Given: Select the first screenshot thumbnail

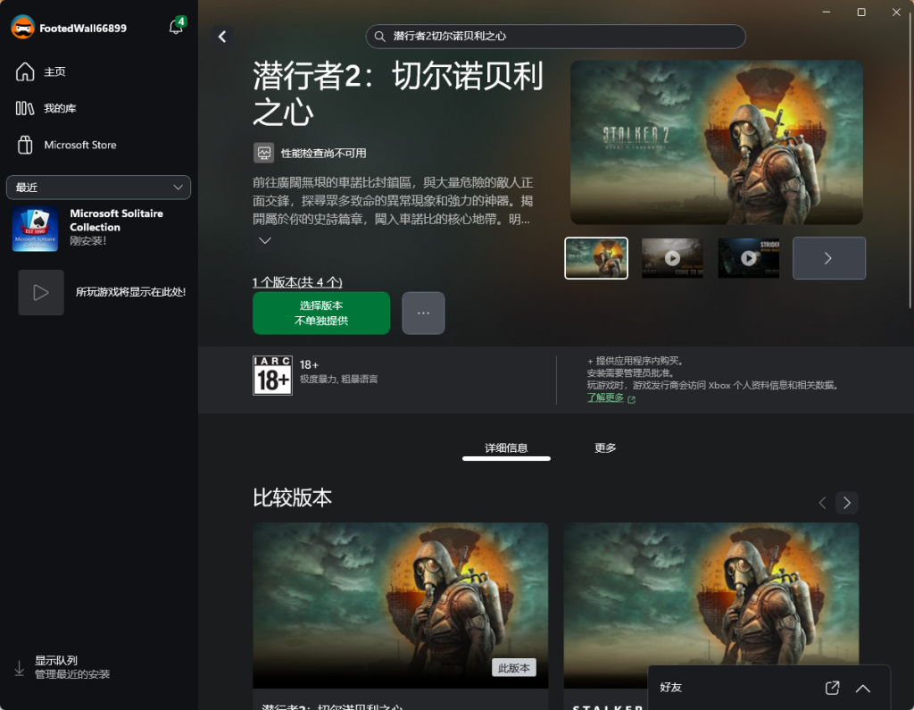Looking at the screenshot, I should (596, 258).
